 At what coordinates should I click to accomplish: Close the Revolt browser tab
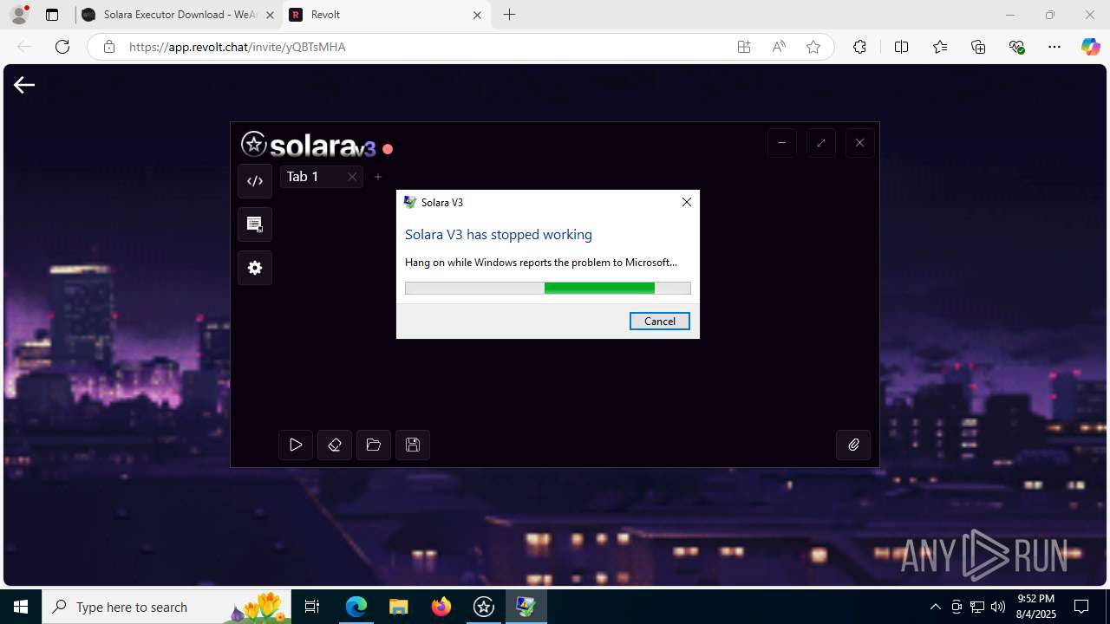coord(477,15)
